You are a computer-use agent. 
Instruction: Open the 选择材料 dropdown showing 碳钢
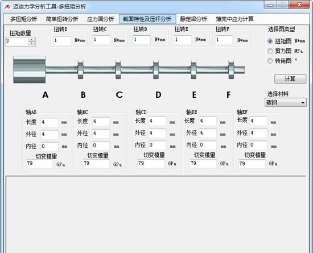click(286, 102)
